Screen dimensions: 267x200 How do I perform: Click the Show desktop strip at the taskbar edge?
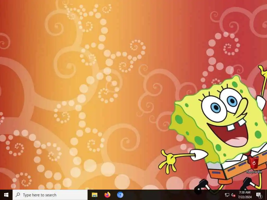click(x=266, y=195)
